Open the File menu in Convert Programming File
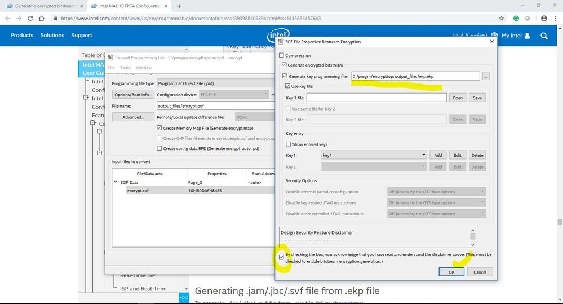The image size is (563, 304). 111,68
